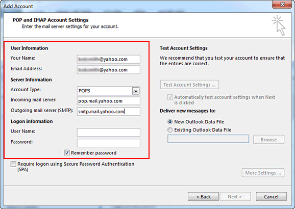The image size is (295, 209).
Task: Click the Add Account title text
Action: click(x=18, y=6)
